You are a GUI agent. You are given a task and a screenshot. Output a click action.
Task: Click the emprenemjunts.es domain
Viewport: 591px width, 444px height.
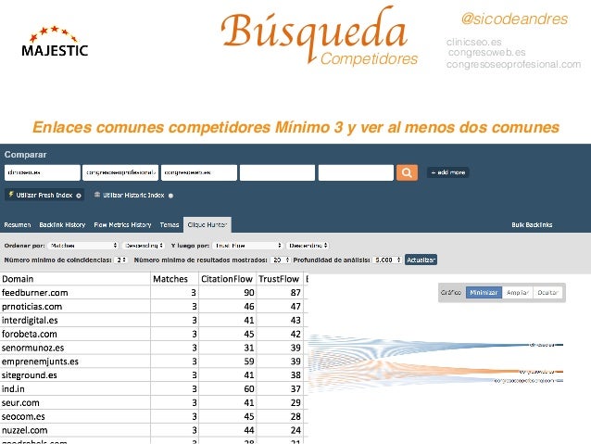pyautogui.click(x=40, y=362)
